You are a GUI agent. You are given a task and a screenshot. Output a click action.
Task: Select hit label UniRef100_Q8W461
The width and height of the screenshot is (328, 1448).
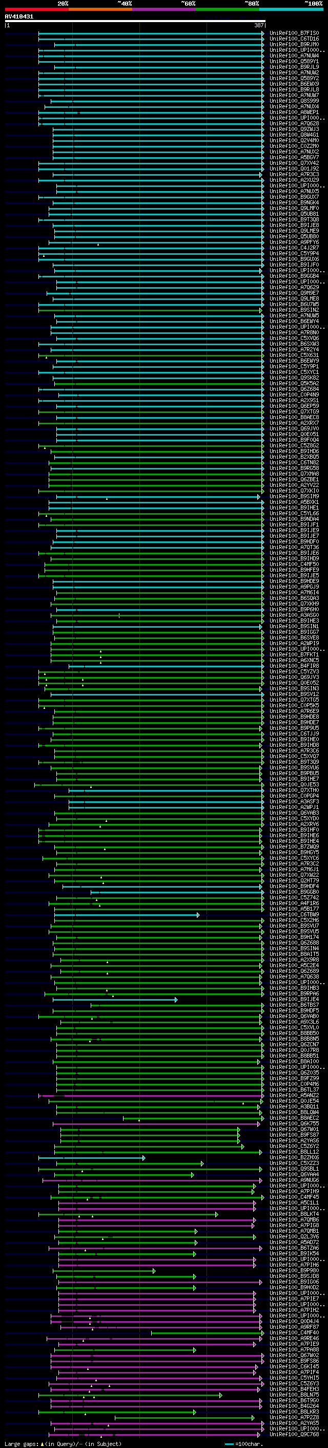coord(294,135)
